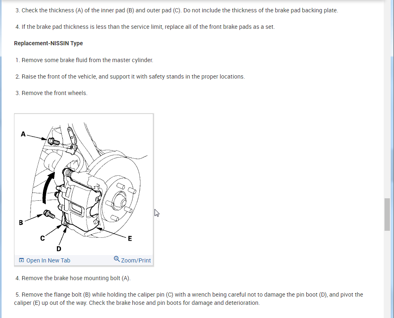Screen dimensions: 394x318
Task: Click label D in the caliper diagram
Action: 59,249
